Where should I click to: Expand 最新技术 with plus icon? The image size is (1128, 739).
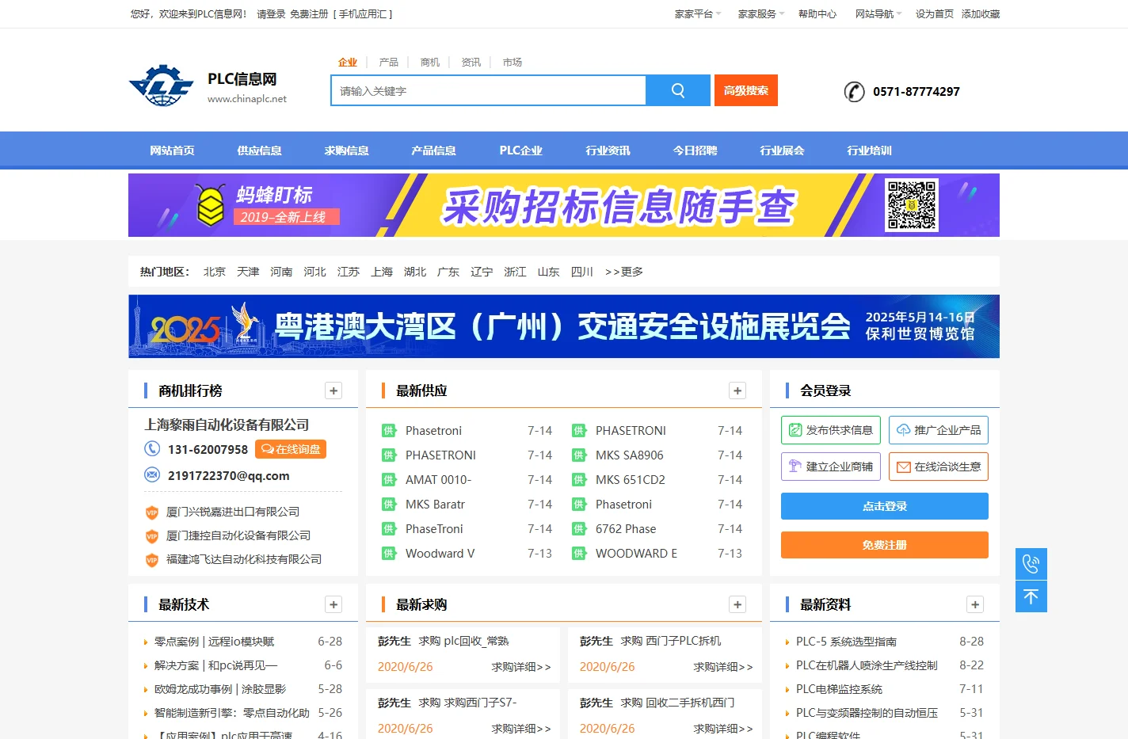point(333,604)
